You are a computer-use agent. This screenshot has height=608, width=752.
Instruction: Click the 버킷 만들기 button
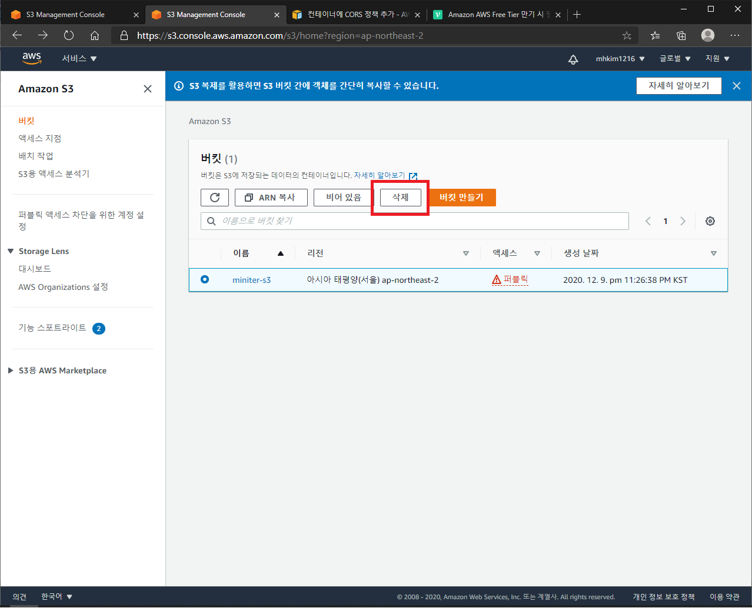(x=461, y=198)
